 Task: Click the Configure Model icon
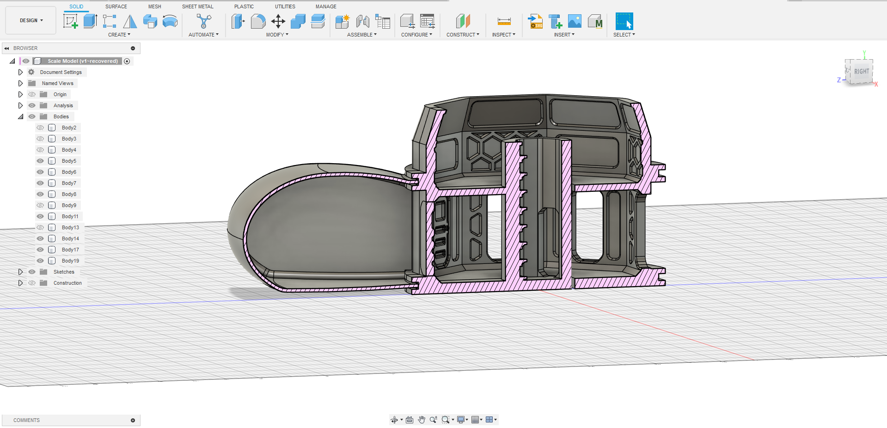tap(407, 21)
